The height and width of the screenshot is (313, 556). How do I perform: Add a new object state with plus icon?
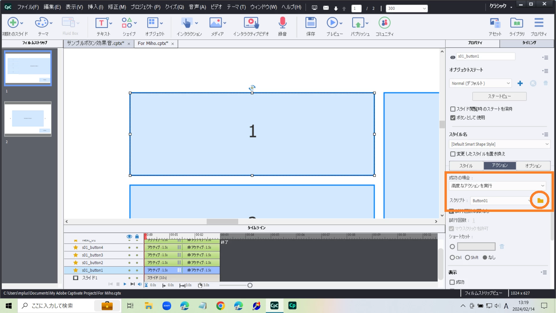[x=520, y=83]
